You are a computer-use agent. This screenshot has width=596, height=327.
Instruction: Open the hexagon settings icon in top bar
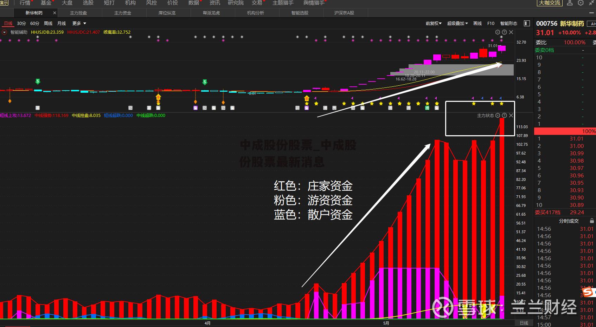pos(581,3)
